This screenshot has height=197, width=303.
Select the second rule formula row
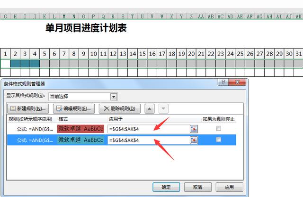coord(35,140)
